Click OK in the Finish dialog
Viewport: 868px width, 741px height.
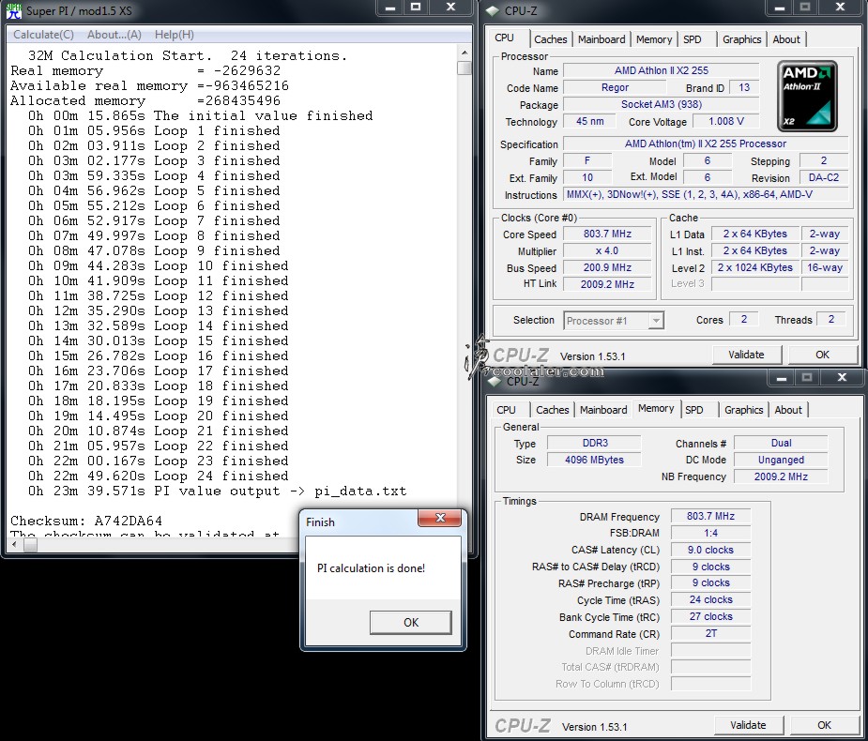[411, 623]
